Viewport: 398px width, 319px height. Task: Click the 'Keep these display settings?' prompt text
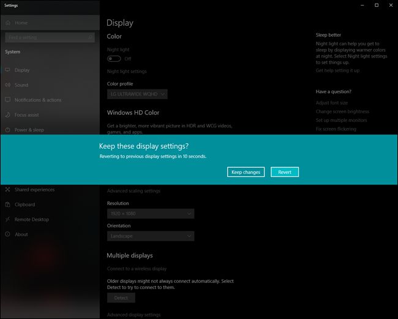(144, 146)
